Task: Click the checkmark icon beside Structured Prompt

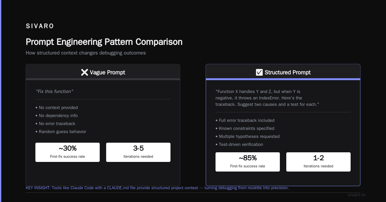Action: click(259, 72)
